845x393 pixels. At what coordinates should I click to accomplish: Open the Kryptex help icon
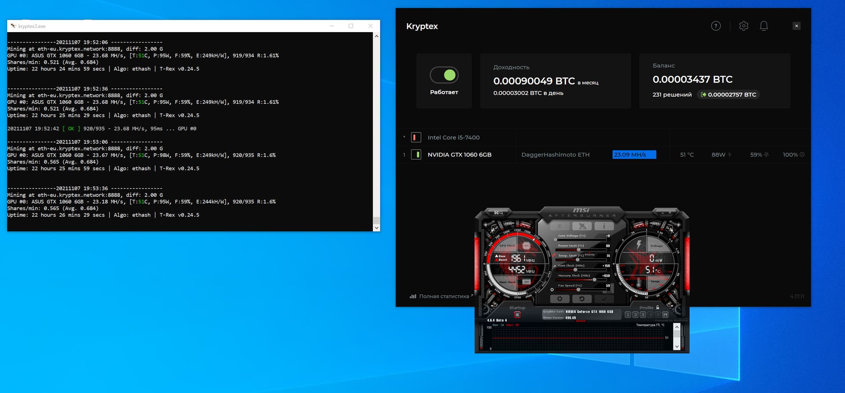[x=716, y=26]
